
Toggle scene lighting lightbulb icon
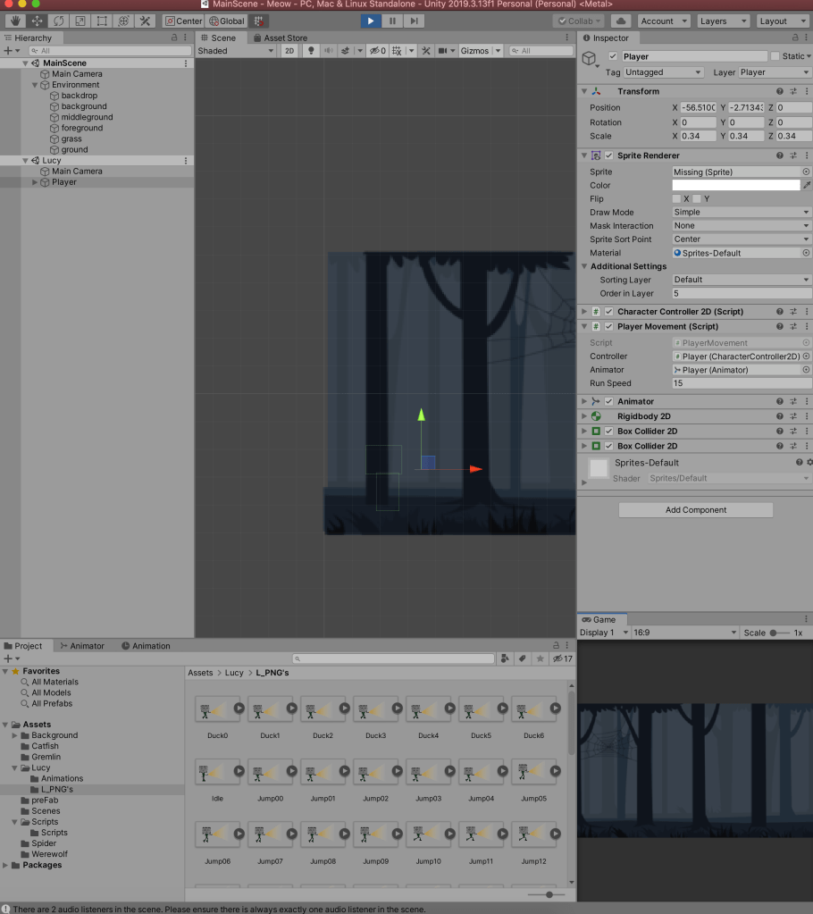tap(311, 51)
